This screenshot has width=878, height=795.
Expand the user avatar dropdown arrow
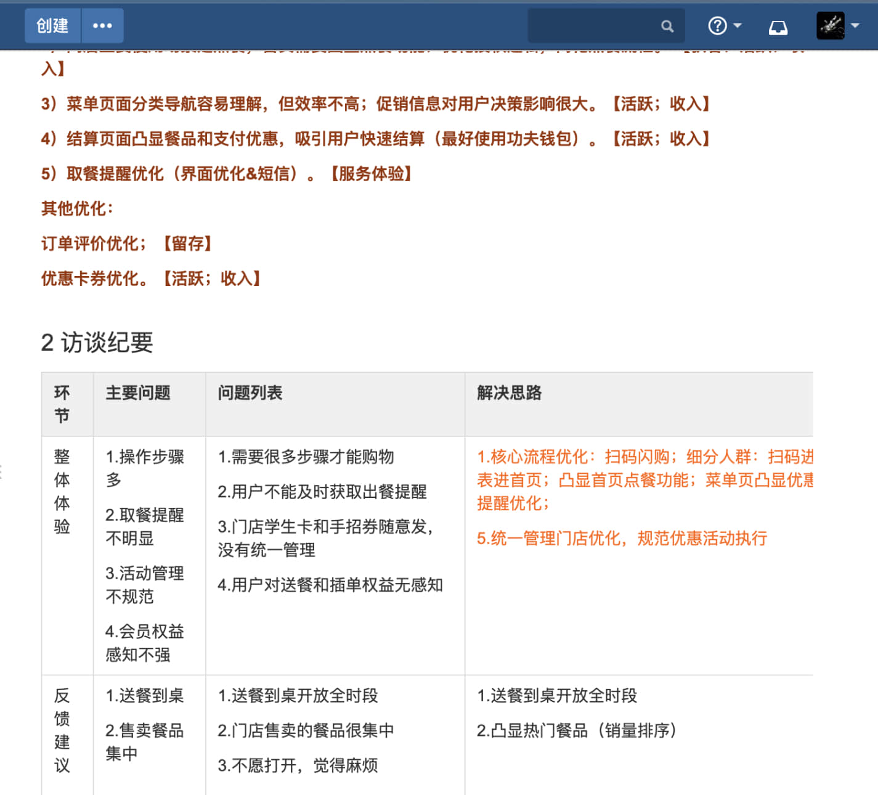coord(855,26)
